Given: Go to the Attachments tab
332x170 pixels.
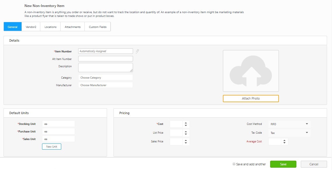Looking at the screenshot, I should click(73, 27).
